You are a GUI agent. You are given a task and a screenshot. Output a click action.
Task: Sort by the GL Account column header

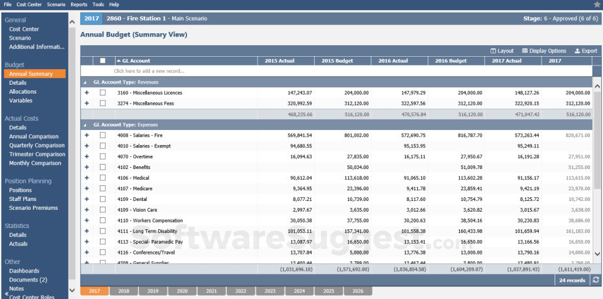(135, 61)
